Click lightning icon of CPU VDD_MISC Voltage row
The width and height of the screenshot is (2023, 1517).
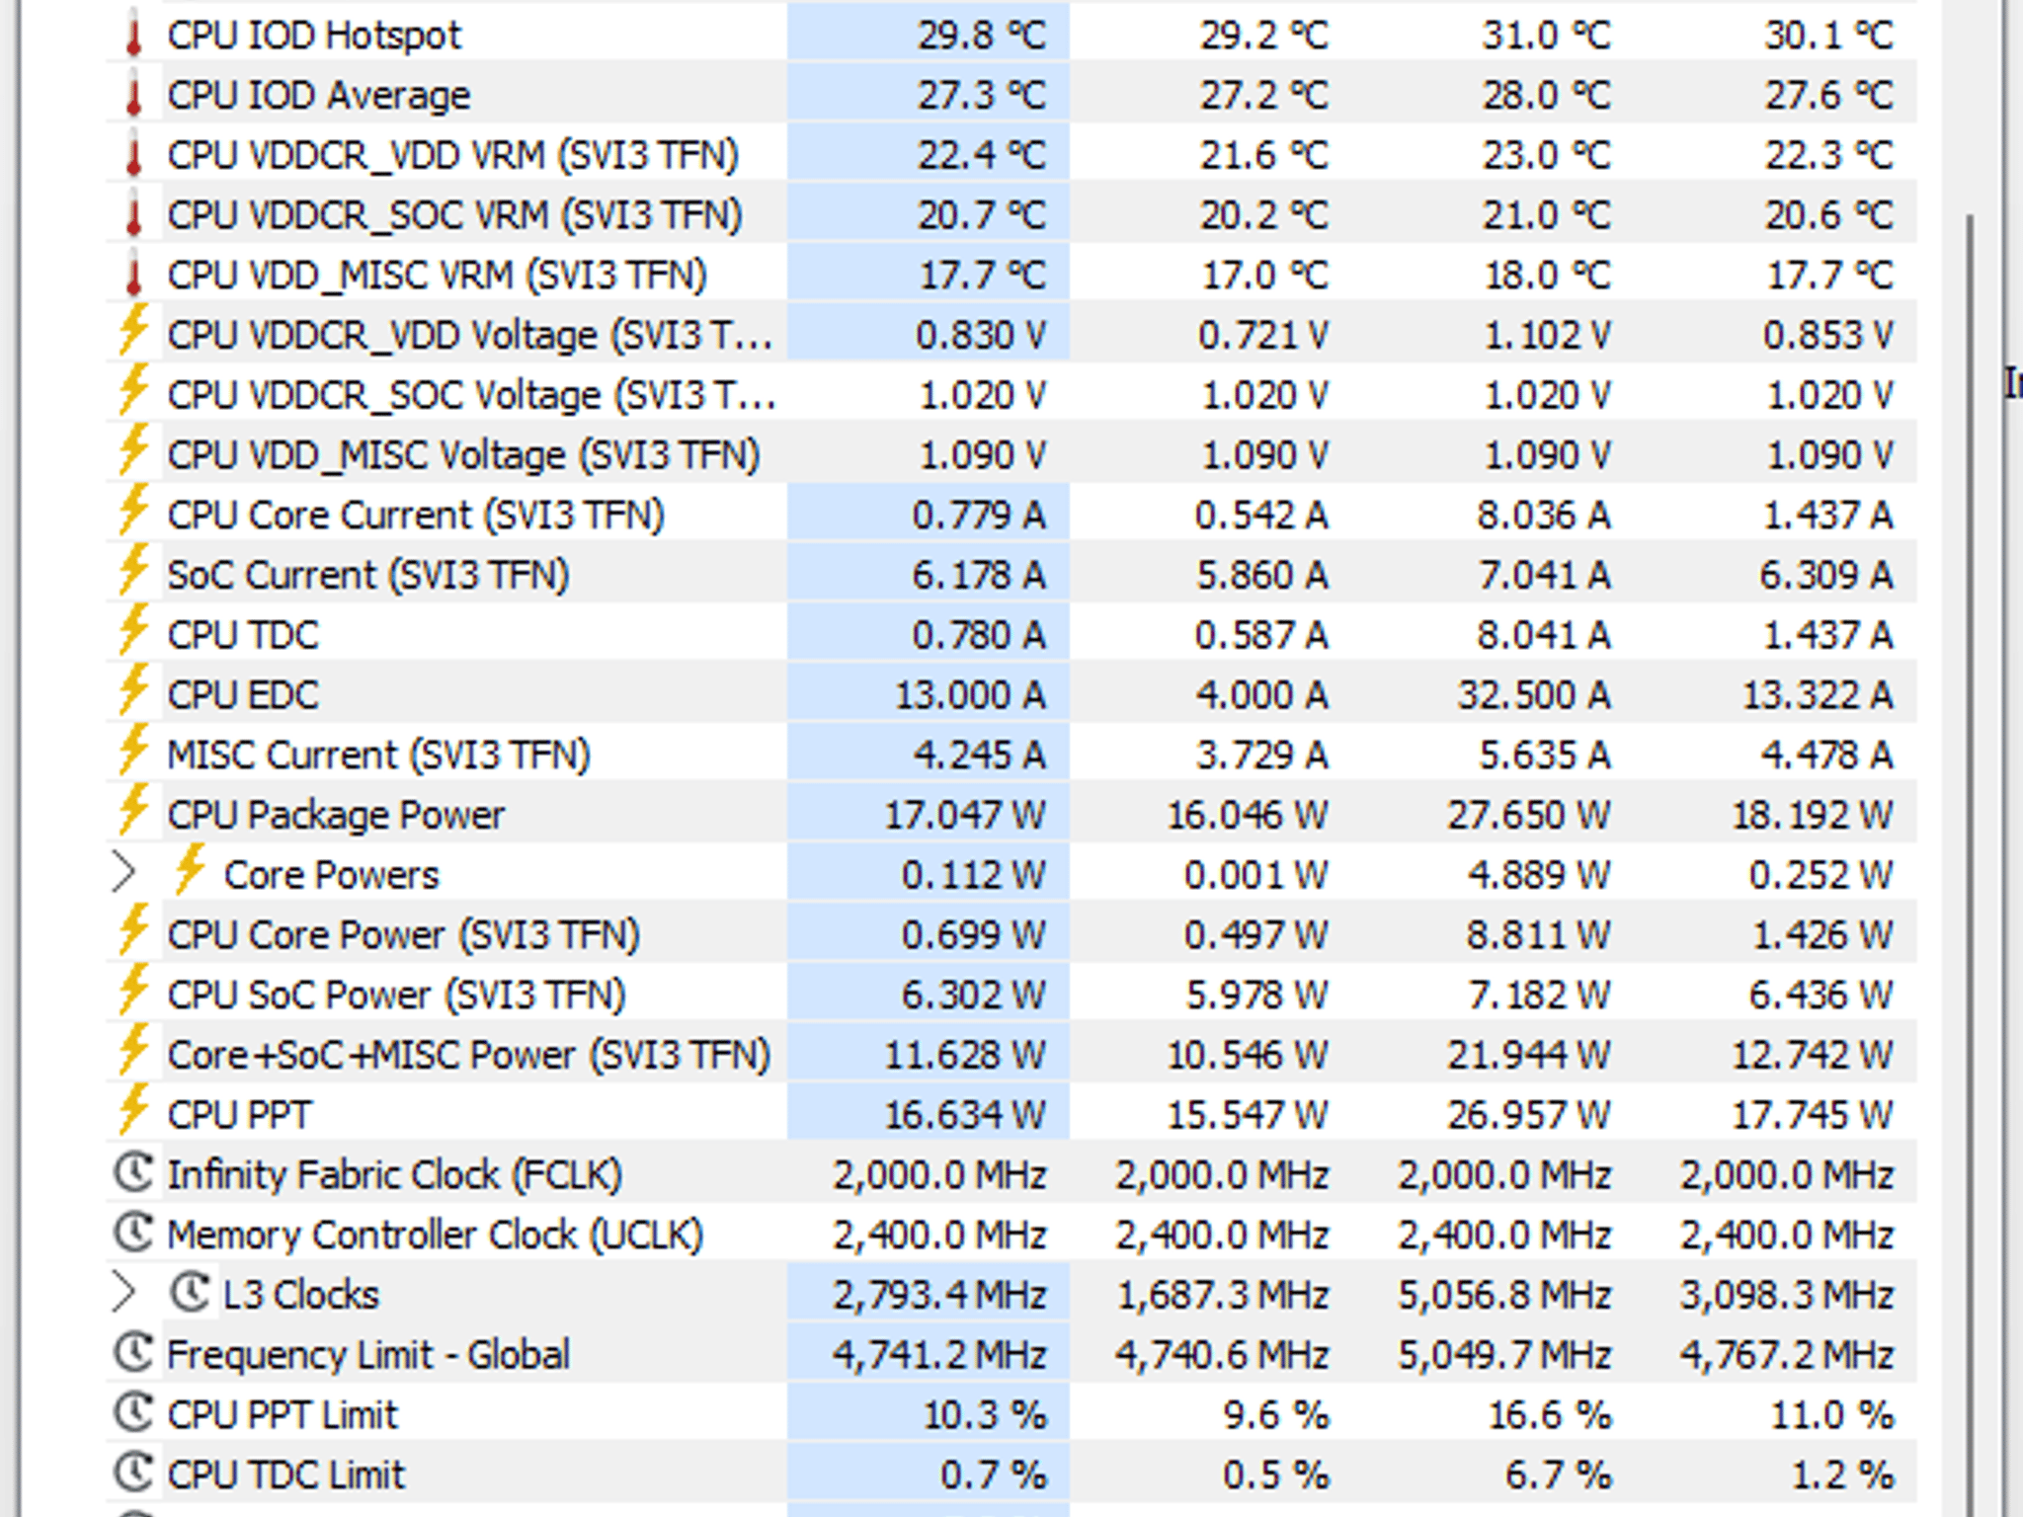(133, 450)
